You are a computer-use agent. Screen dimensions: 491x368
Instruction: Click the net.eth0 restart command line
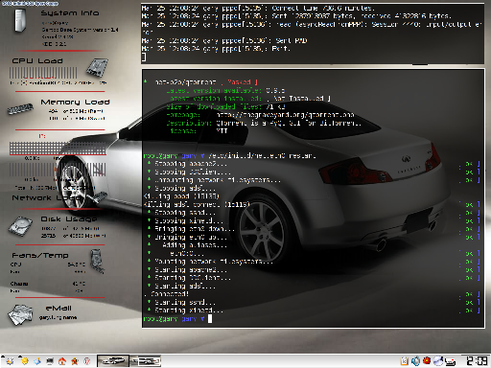point(262,156)
